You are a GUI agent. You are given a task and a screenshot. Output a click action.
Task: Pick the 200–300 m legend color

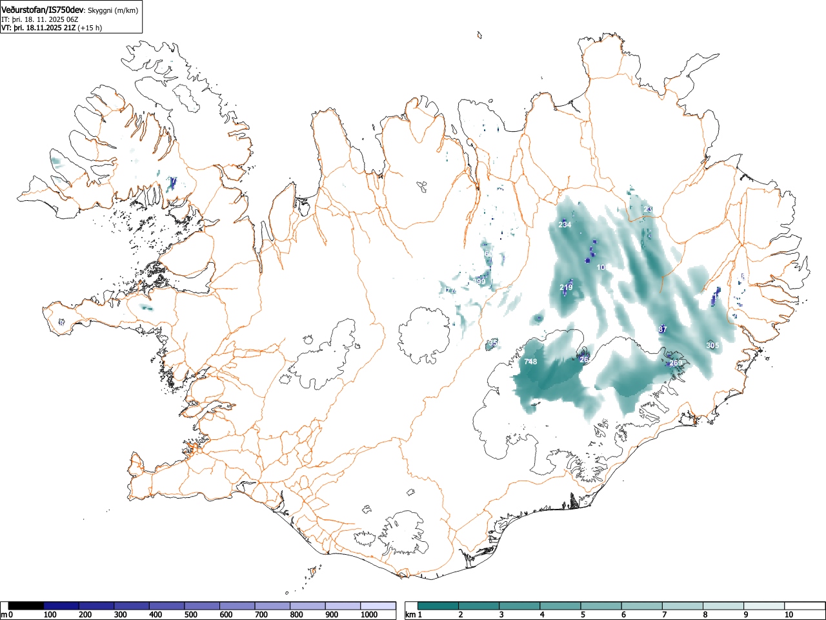pos(97,606)
